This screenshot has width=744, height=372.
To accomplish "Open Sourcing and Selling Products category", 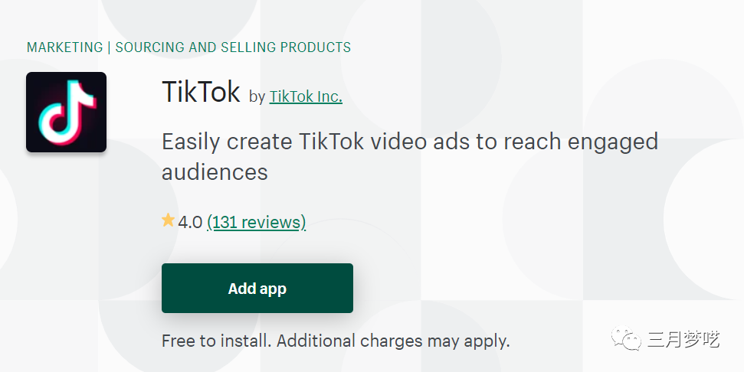I will point(233,47).
